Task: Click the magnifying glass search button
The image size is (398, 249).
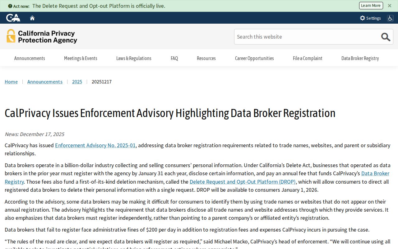Action: pos(386,37)
